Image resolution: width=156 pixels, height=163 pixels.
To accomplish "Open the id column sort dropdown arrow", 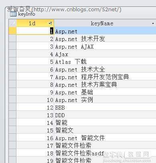I will (x=50, y=23).
